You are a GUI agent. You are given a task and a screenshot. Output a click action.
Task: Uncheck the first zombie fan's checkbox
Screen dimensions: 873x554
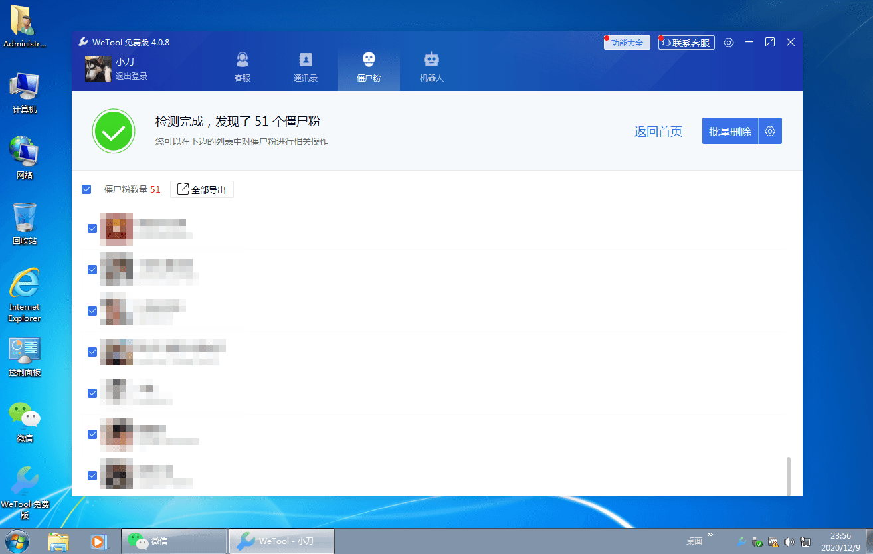coord(92,228)
